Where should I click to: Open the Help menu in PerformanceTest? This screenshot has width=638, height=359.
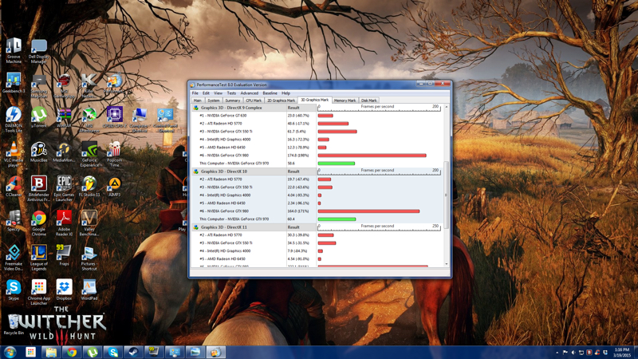[x=286, y=93]
